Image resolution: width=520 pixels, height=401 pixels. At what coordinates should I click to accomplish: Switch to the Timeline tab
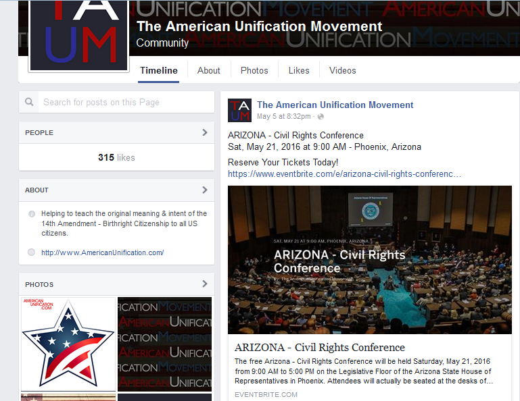(x=158, y=70)
